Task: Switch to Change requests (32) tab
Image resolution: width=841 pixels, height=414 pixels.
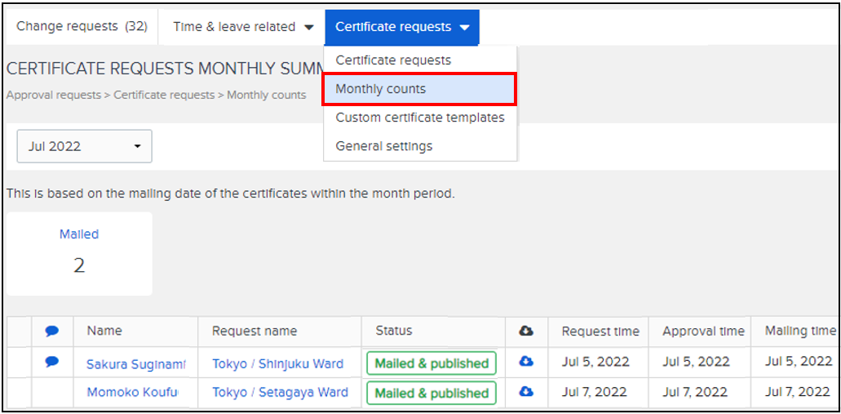Action: (82, 27)
